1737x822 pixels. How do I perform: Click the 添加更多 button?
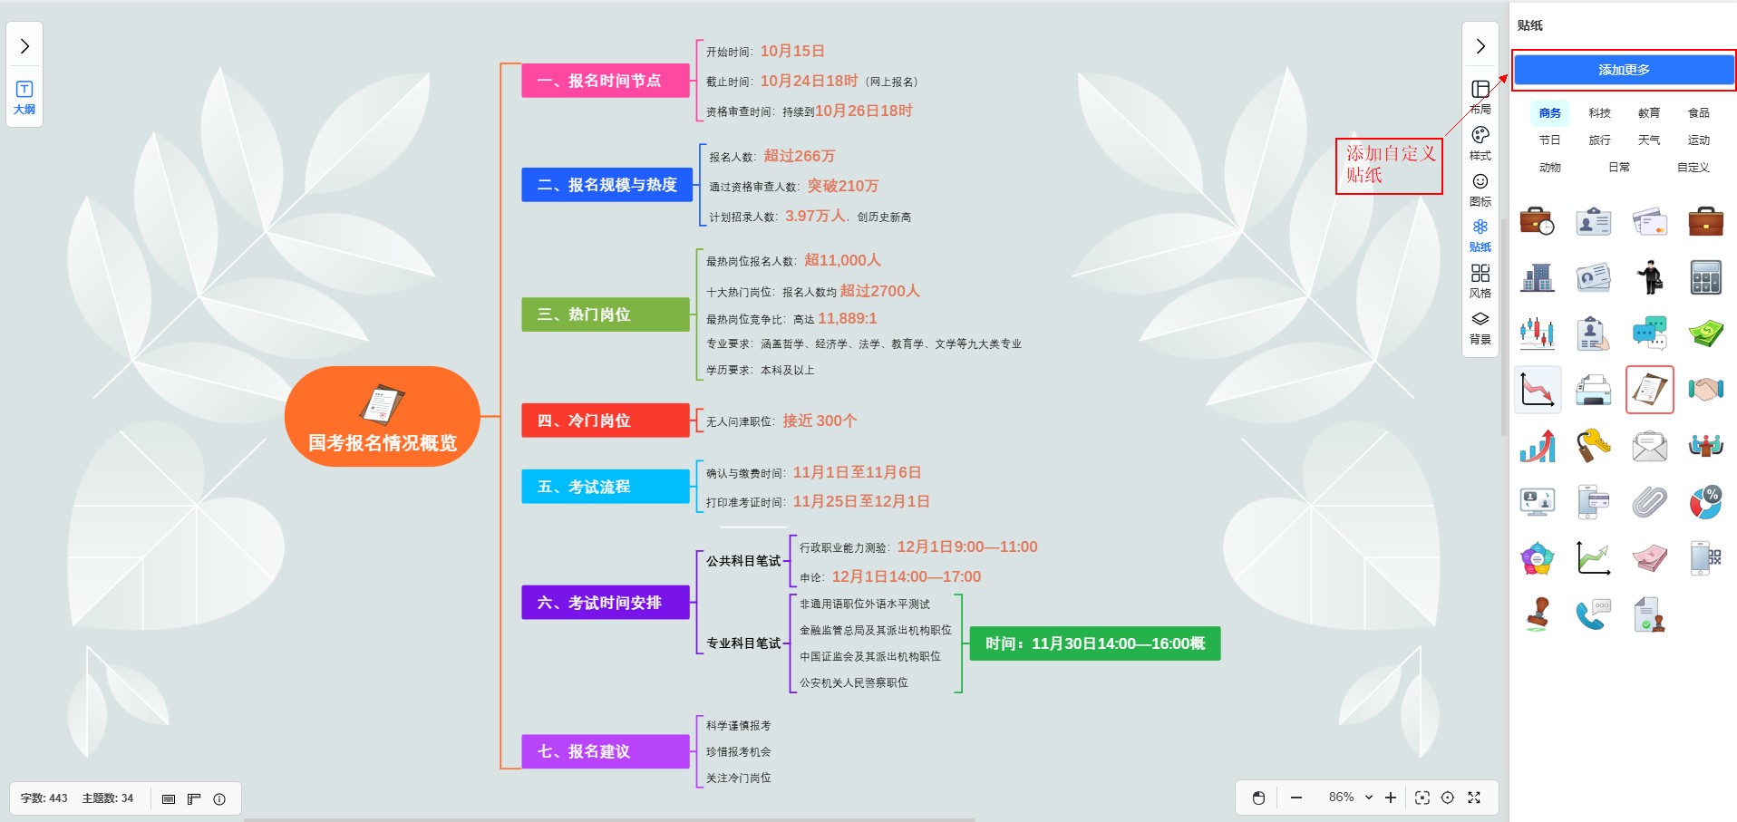[1624, 70]
